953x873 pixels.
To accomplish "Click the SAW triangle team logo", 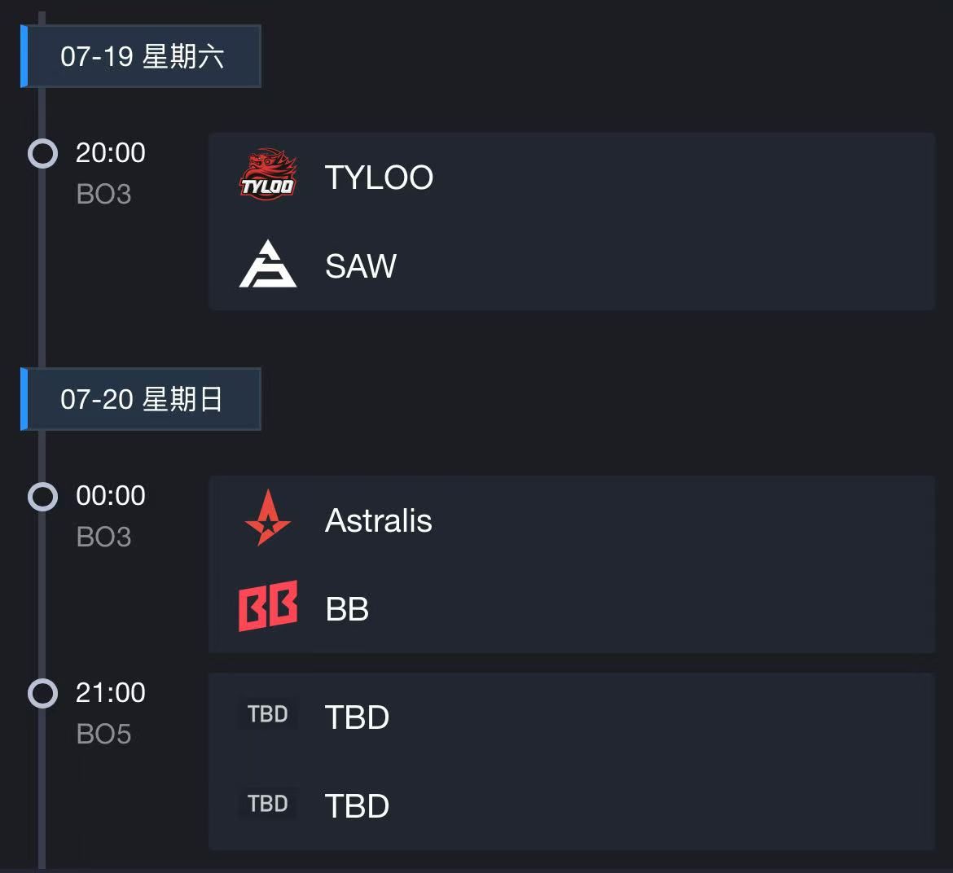I will pos(267,265).
